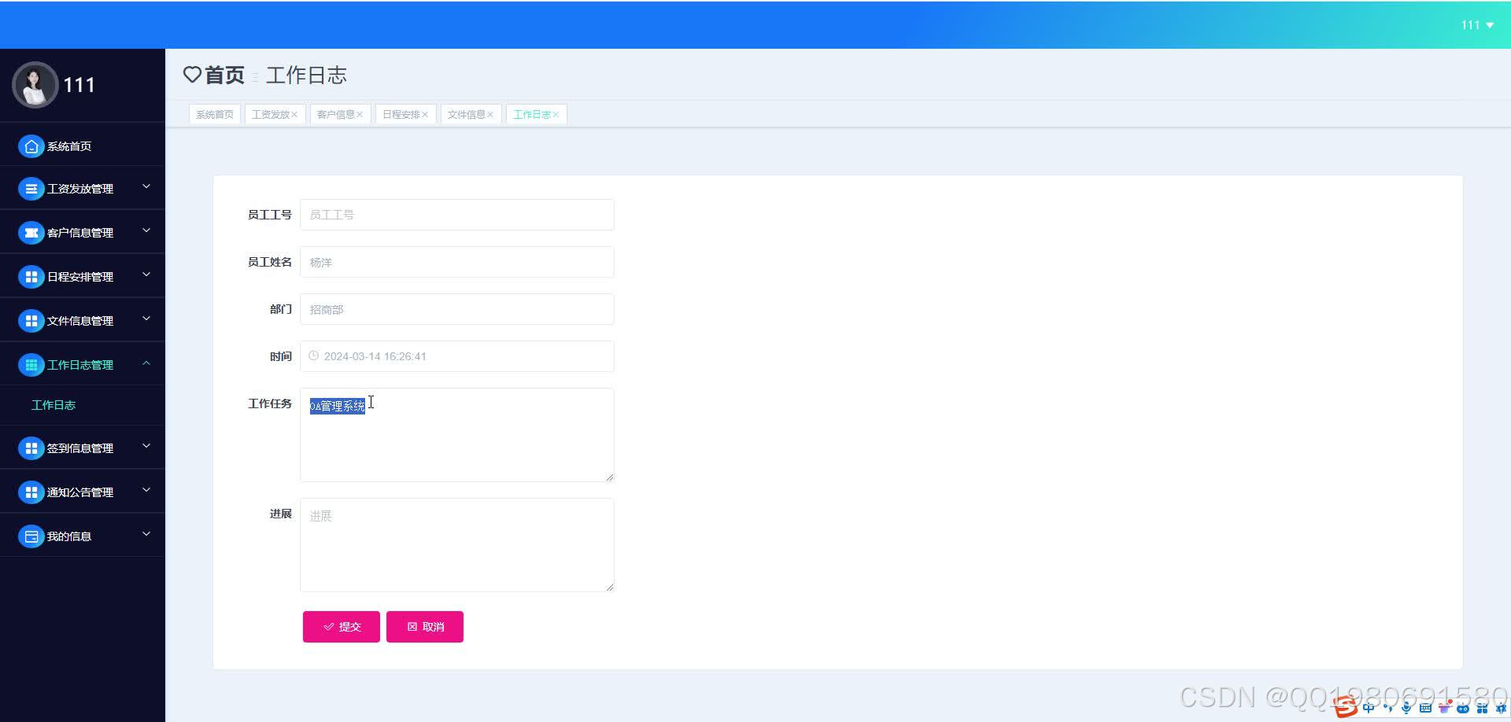Click the 部门 field showing 招商部
Screen dimensions: 1511x722
click(456, 309)
